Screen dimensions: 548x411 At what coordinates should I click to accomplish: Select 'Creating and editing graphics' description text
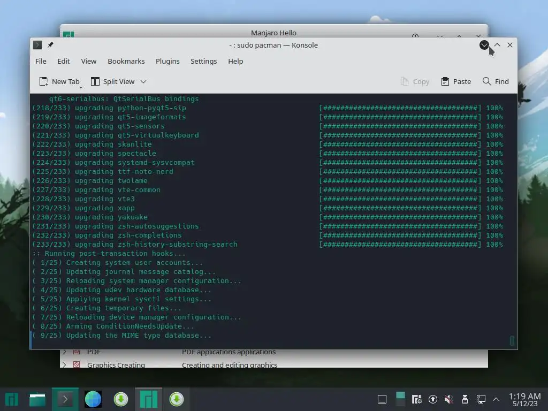230,365
